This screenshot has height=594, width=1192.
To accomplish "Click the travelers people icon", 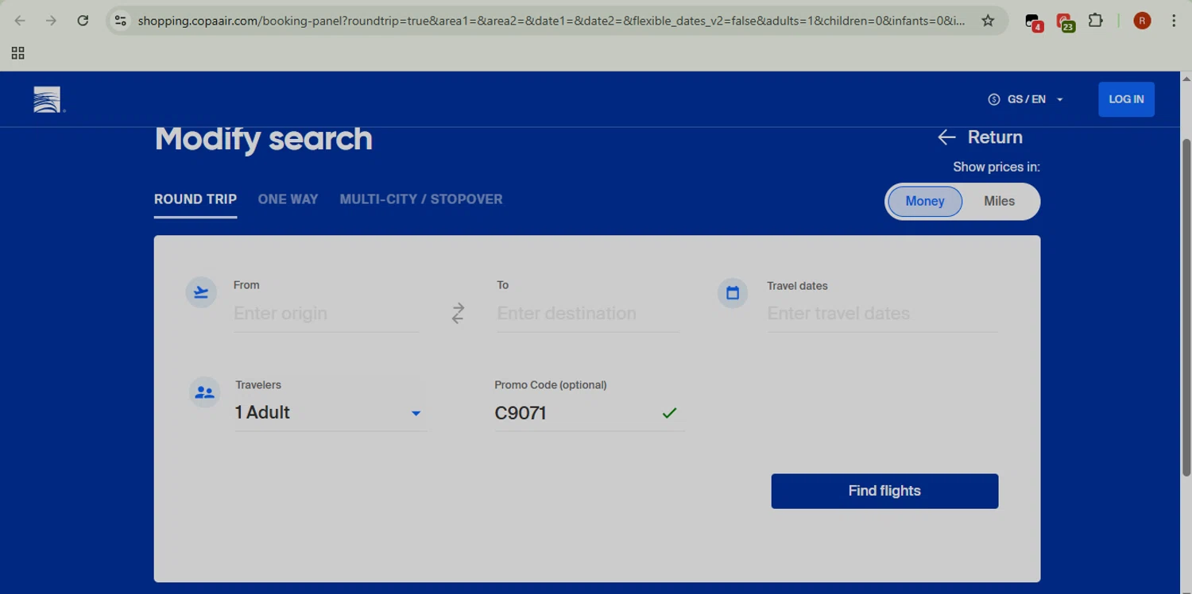I will click(x=204, y=392).
